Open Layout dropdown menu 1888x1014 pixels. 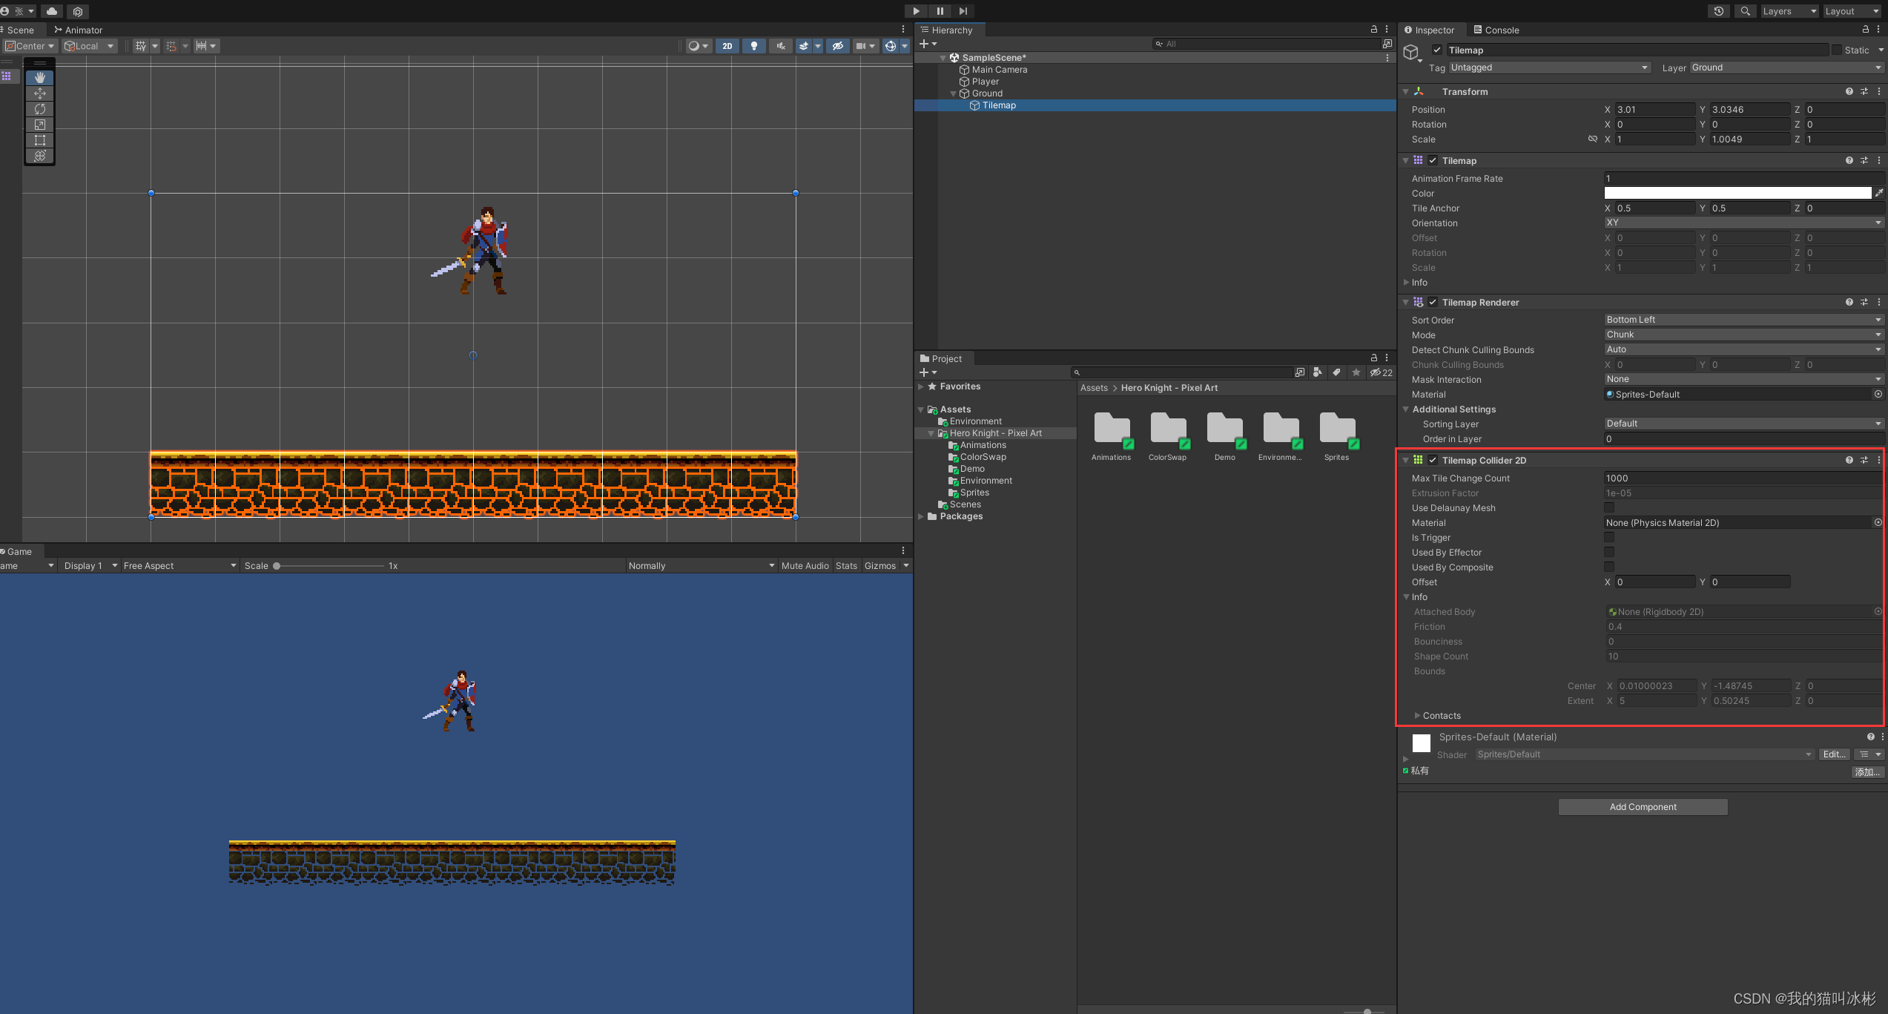[1852, 11]
